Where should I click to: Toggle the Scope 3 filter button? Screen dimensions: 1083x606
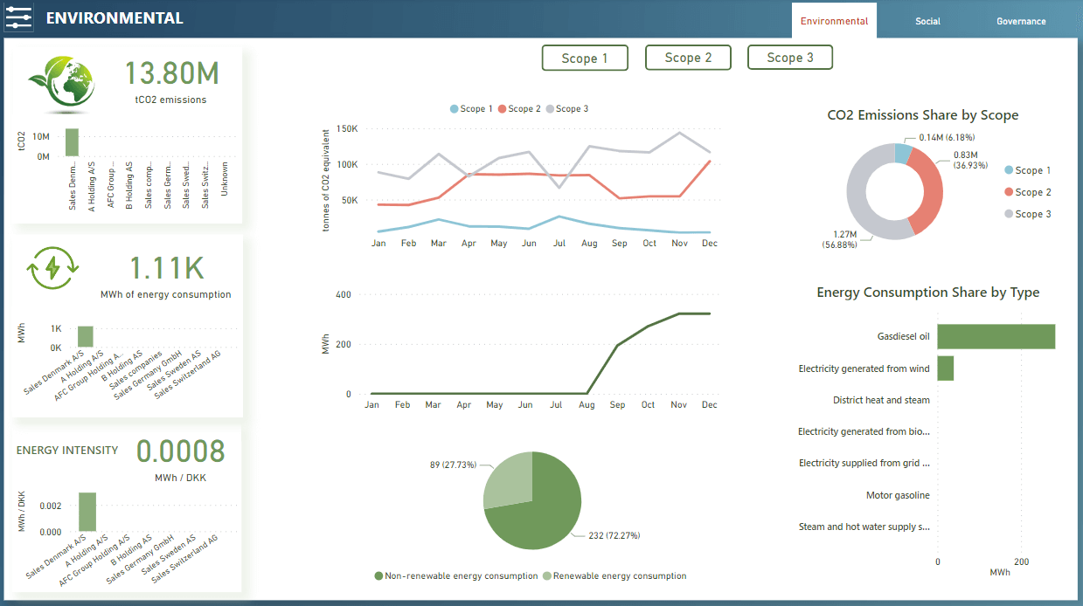(790, 58)
